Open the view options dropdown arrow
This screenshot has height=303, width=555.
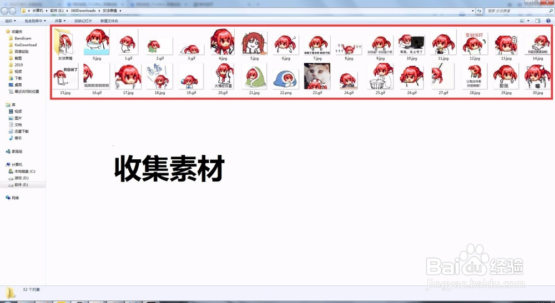pos(528,21)
